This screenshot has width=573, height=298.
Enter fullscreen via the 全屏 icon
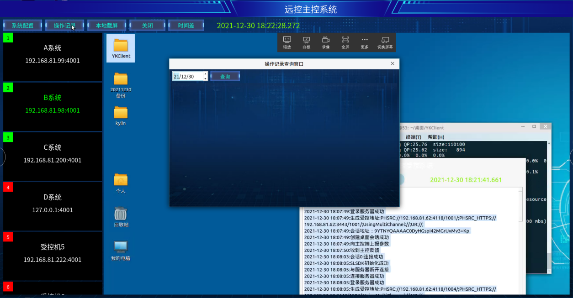tap(345, 42)
